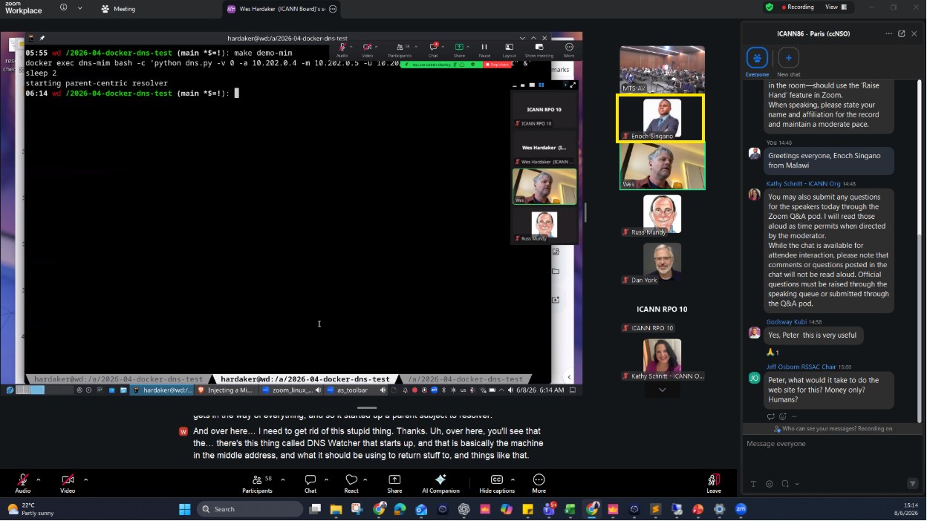Image resolution: width=927 pixels, height=521 pixels.
Task: Open the weather widget showing 22°C
Action: tap(30, 509)
